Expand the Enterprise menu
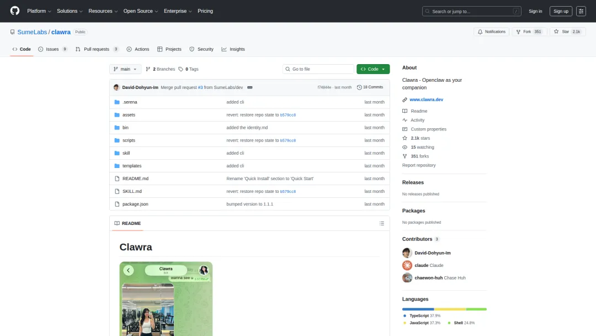The width and height of the screenshot is (596, 336). 178,11
